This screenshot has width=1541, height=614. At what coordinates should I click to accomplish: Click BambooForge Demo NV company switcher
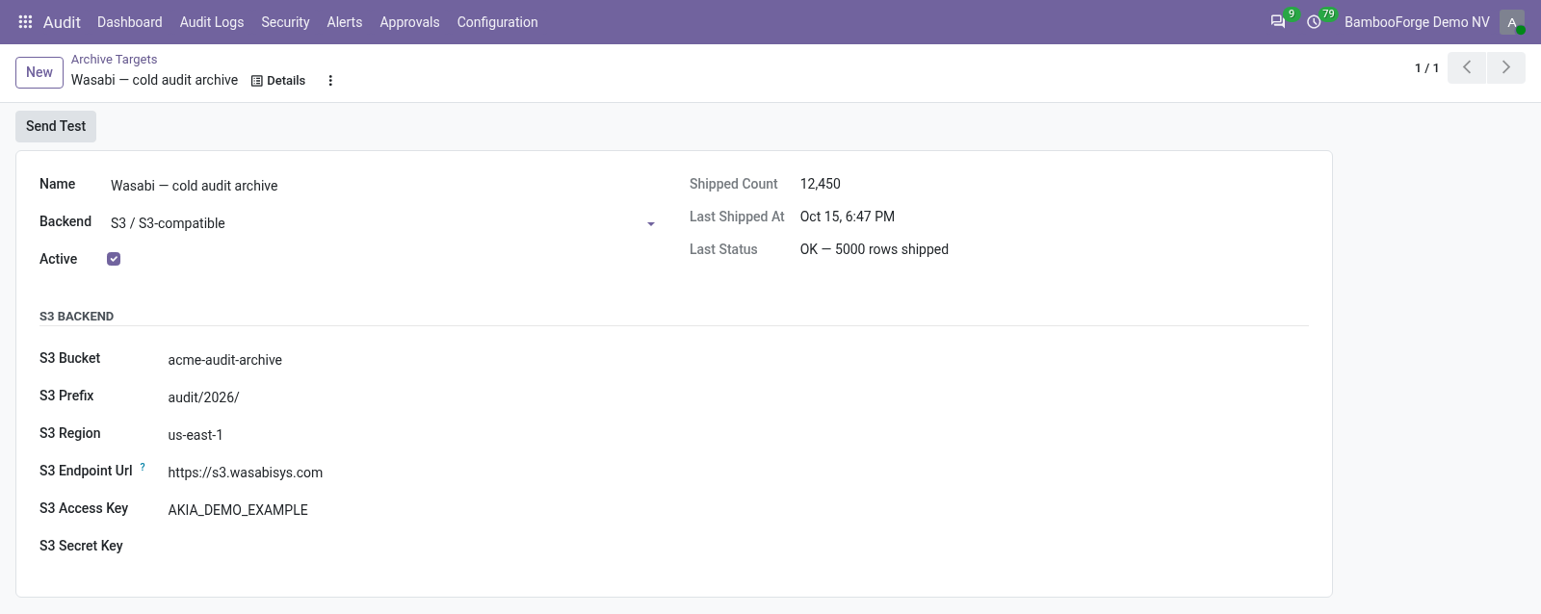(1417, 22)
